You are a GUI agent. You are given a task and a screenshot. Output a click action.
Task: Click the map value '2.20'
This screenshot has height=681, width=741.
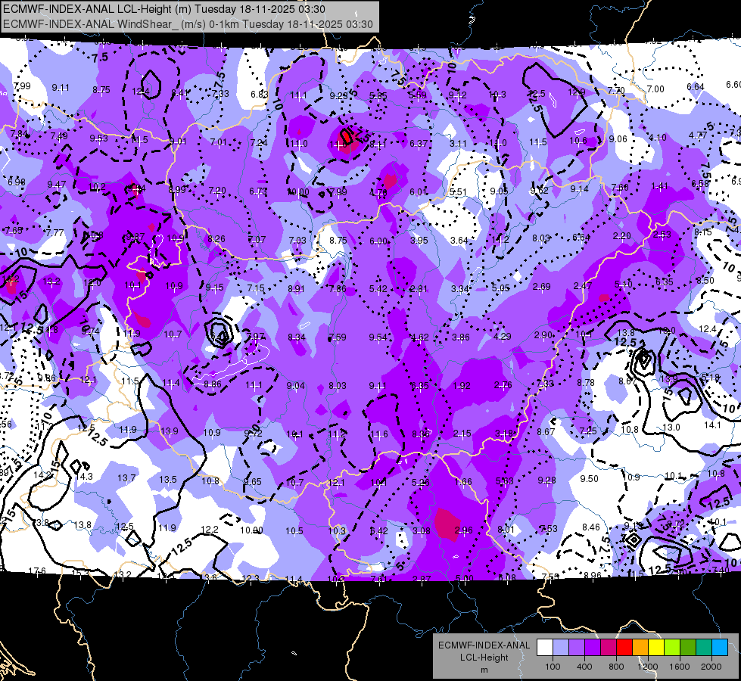point(621,236)
